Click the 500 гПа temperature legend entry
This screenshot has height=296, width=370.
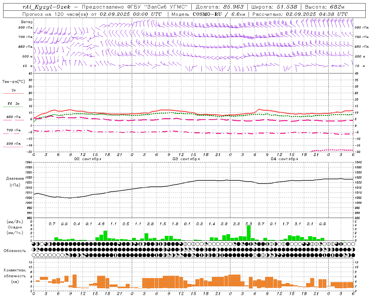(x=14, y=144)
